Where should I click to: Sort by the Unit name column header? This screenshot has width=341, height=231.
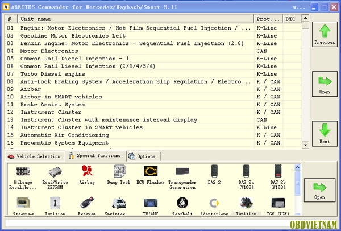135,19
